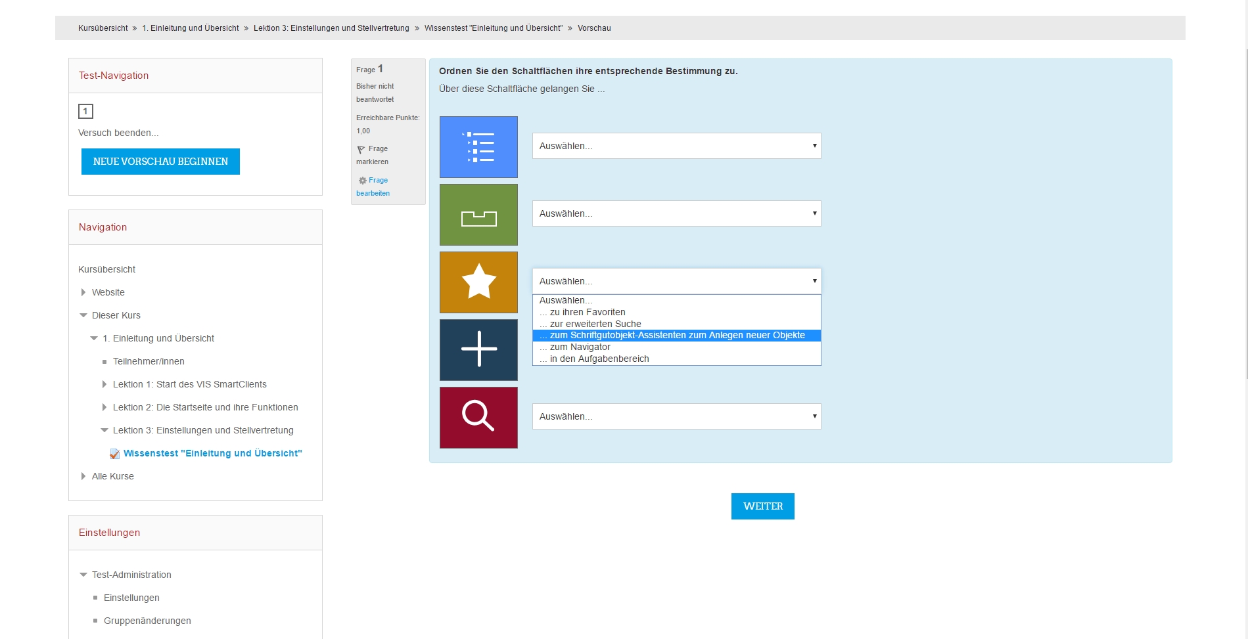
Task: Click the orange star favorites icon tile
Action: point(478,282)
